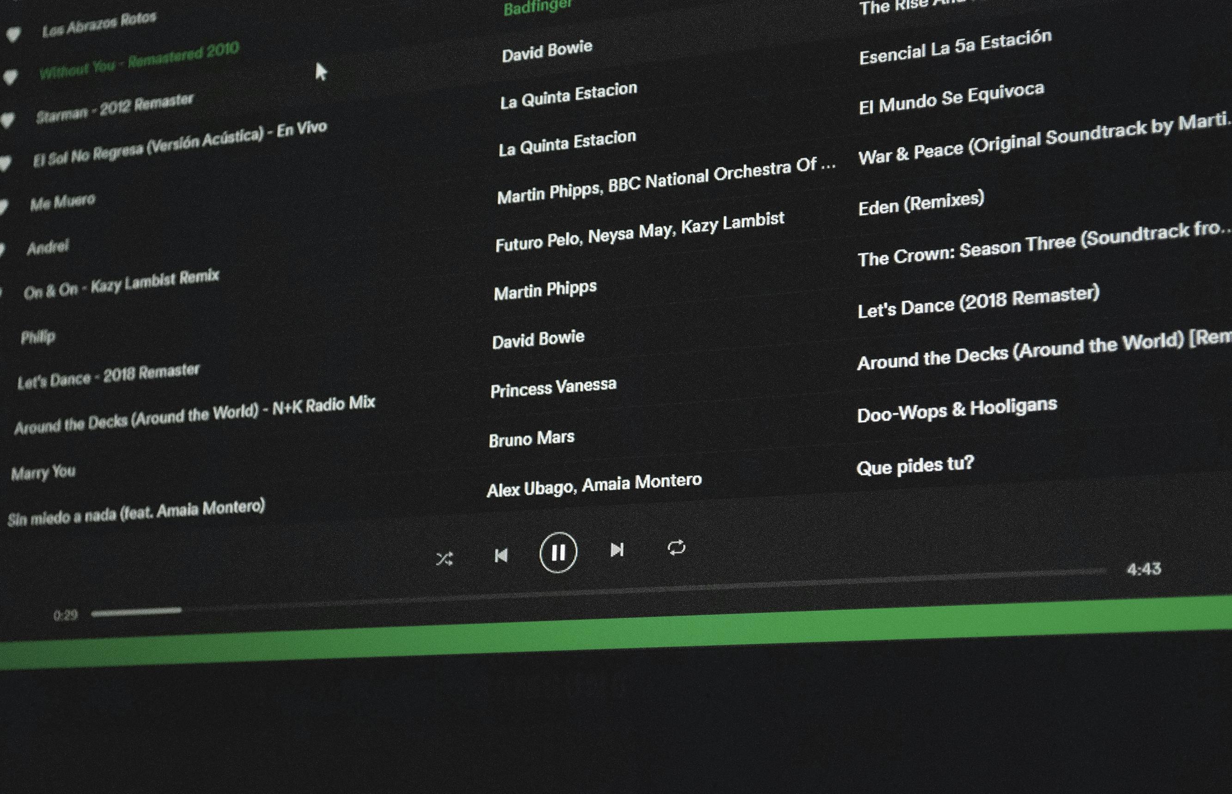
Task: Click heart beside El Sol No Regresa
Action: click(x=5, y=163)
